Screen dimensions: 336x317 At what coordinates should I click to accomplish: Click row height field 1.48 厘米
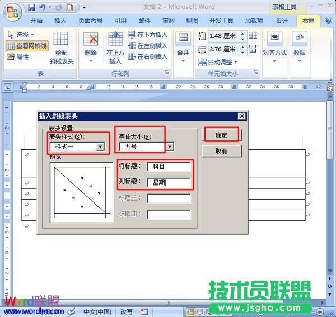[x=223, y=36]
